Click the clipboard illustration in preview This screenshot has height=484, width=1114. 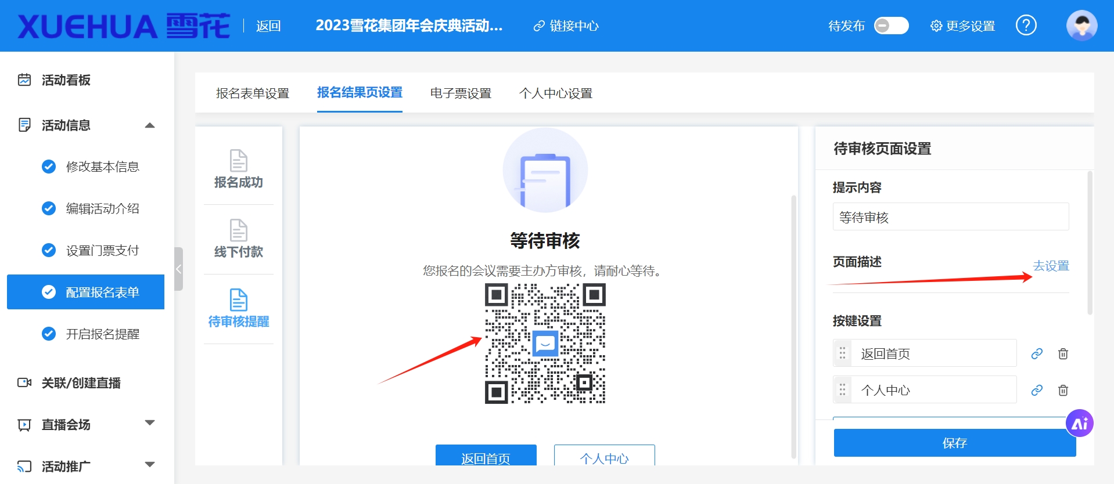click(545, 171)
